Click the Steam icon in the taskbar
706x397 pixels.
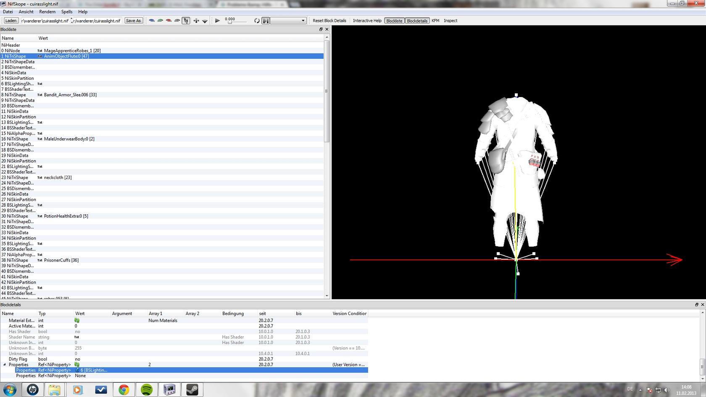click(192, 390)
